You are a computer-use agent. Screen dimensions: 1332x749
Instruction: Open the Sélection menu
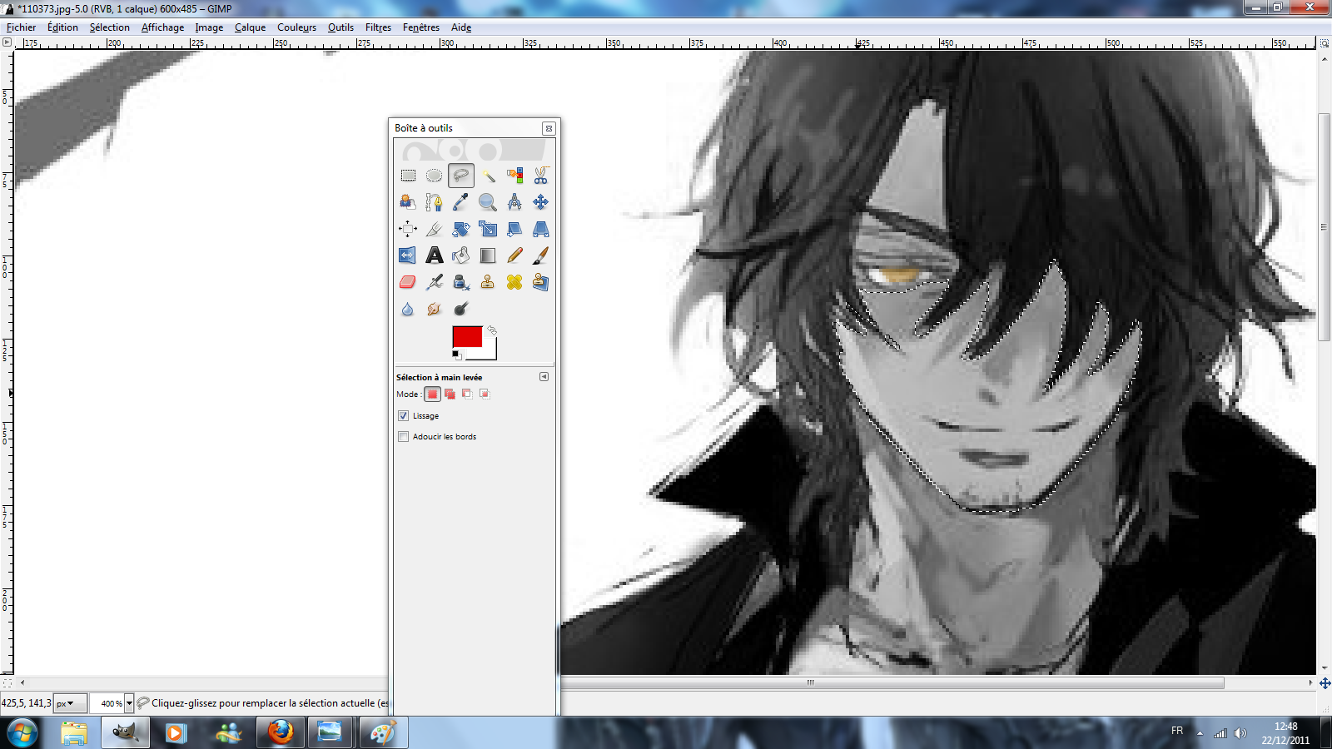110,27
